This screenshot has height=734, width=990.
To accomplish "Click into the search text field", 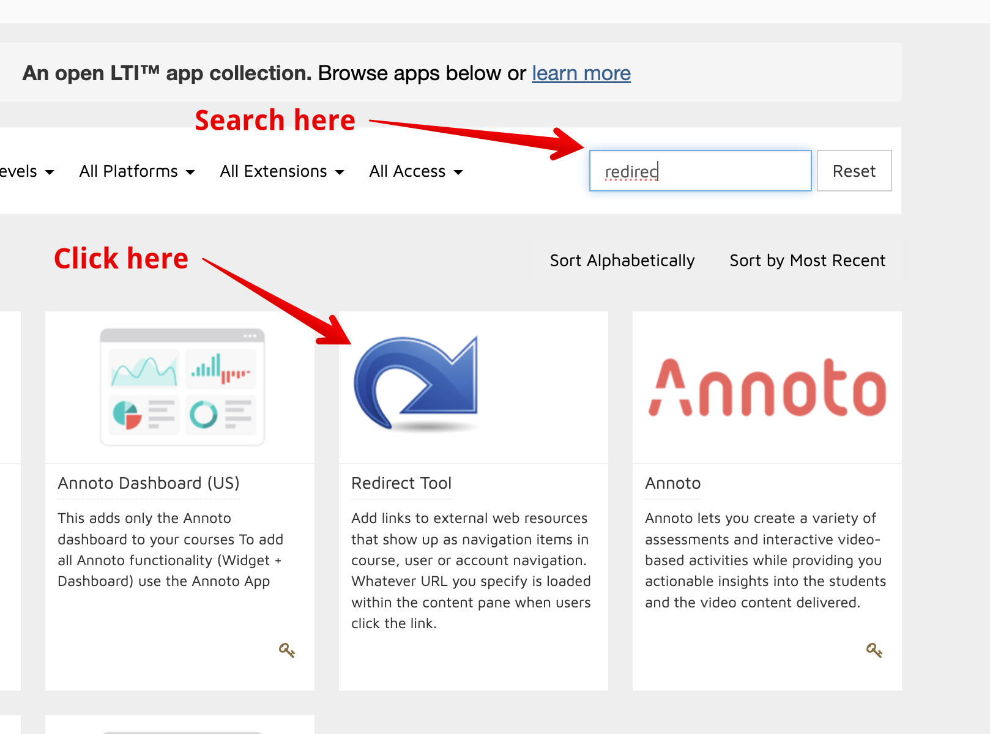I will (x=700, y=171).
